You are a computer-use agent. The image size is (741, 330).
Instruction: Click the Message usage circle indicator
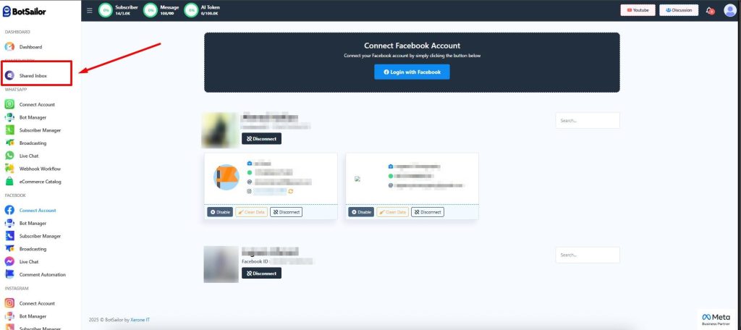[x=151, y=10]
